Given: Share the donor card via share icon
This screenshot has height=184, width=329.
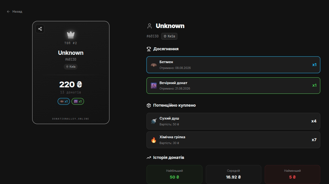Looking at the screenshot, I should click(x=40, y=29).
